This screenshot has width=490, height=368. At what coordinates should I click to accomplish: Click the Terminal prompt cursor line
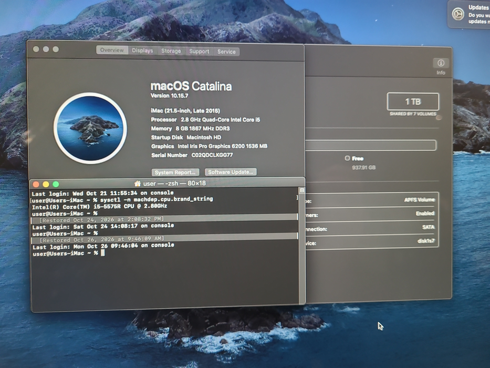69,253
